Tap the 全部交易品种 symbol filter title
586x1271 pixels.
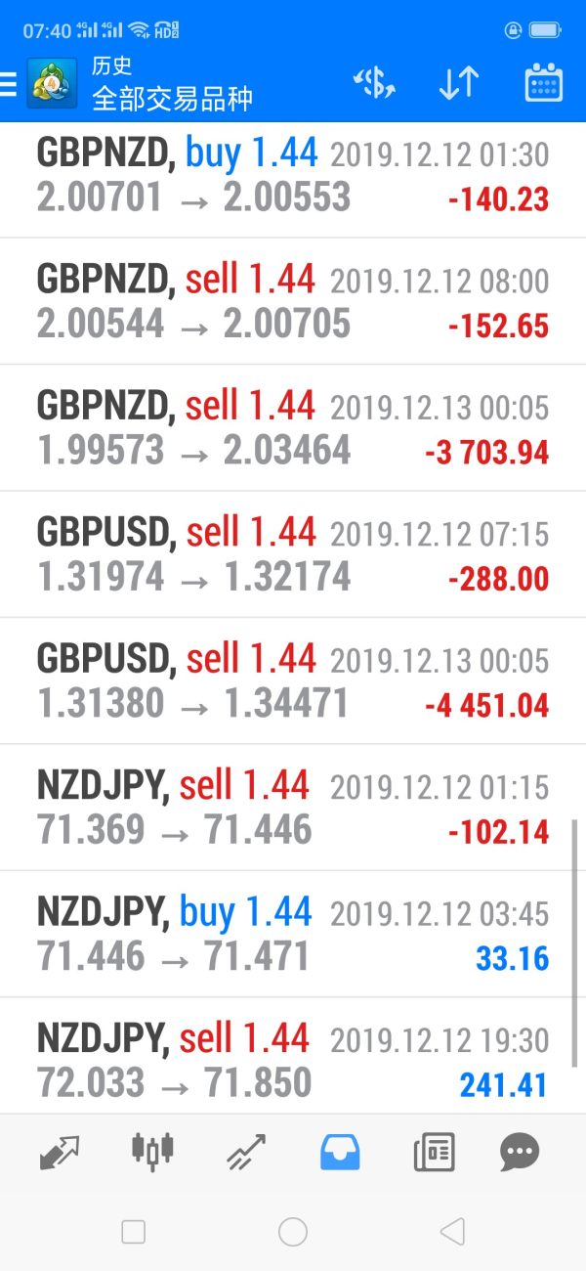point(172,99)
